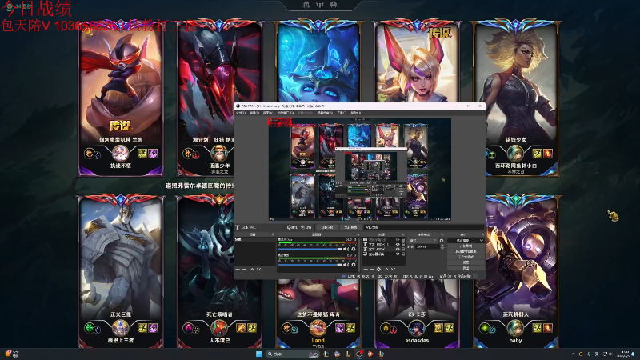Toggle visibility eye of folder source
Image resolution: width=640 pixels, height=360 pixels.
pos(398,239)
